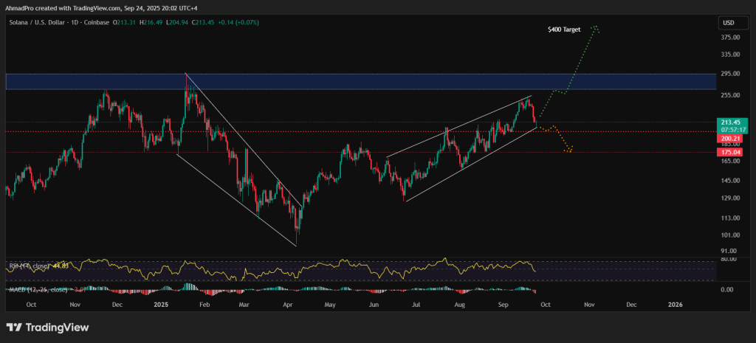Click the 0.00 value on the MACD scale
756x343 pixels.
click(727, 290)
